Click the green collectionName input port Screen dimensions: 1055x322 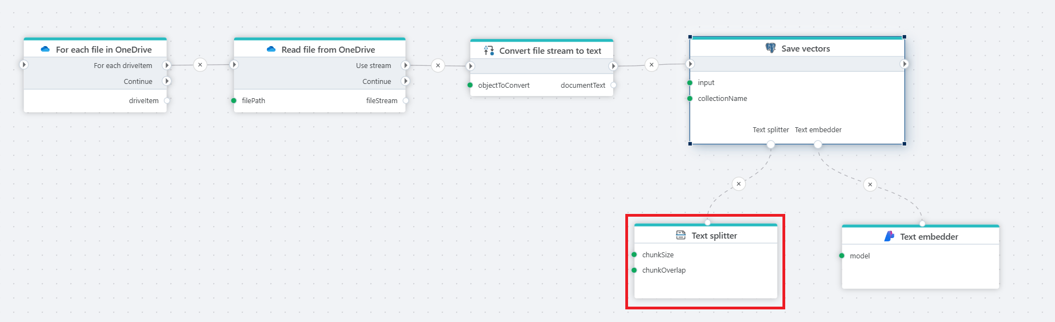690,99
